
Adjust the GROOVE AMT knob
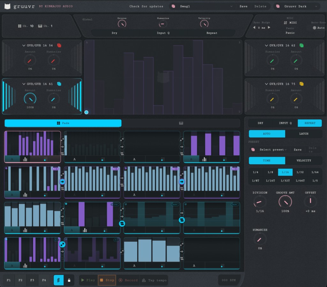click(x=285, y=202)
